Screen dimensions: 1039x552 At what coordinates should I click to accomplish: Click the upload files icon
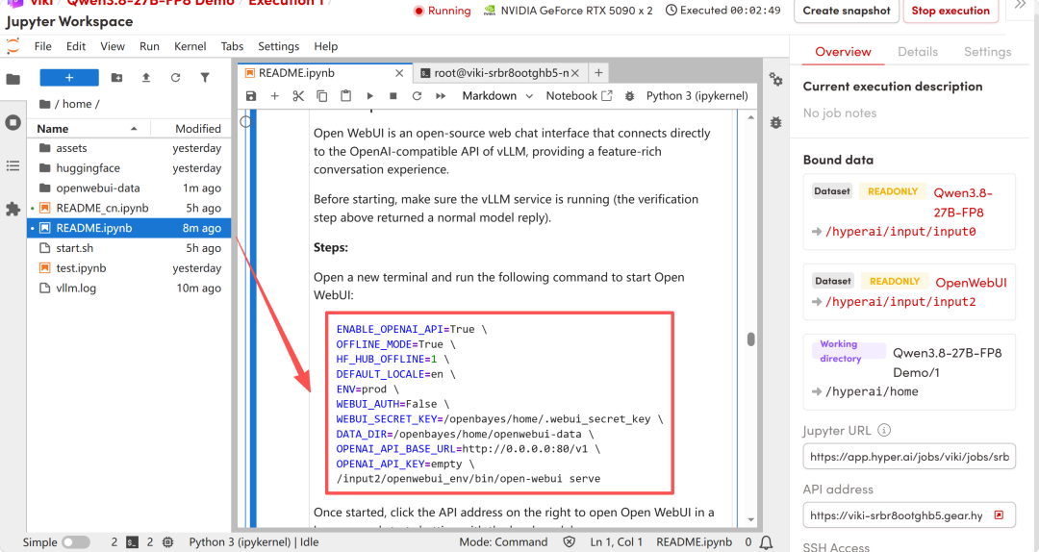146,78
